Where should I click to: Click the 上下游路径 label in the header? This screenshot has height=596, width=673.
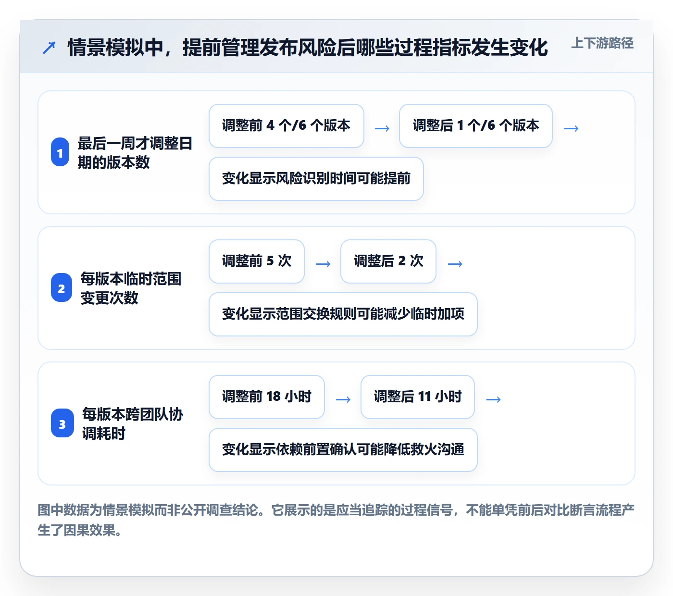pyautogui.click(x=602, y=43)
